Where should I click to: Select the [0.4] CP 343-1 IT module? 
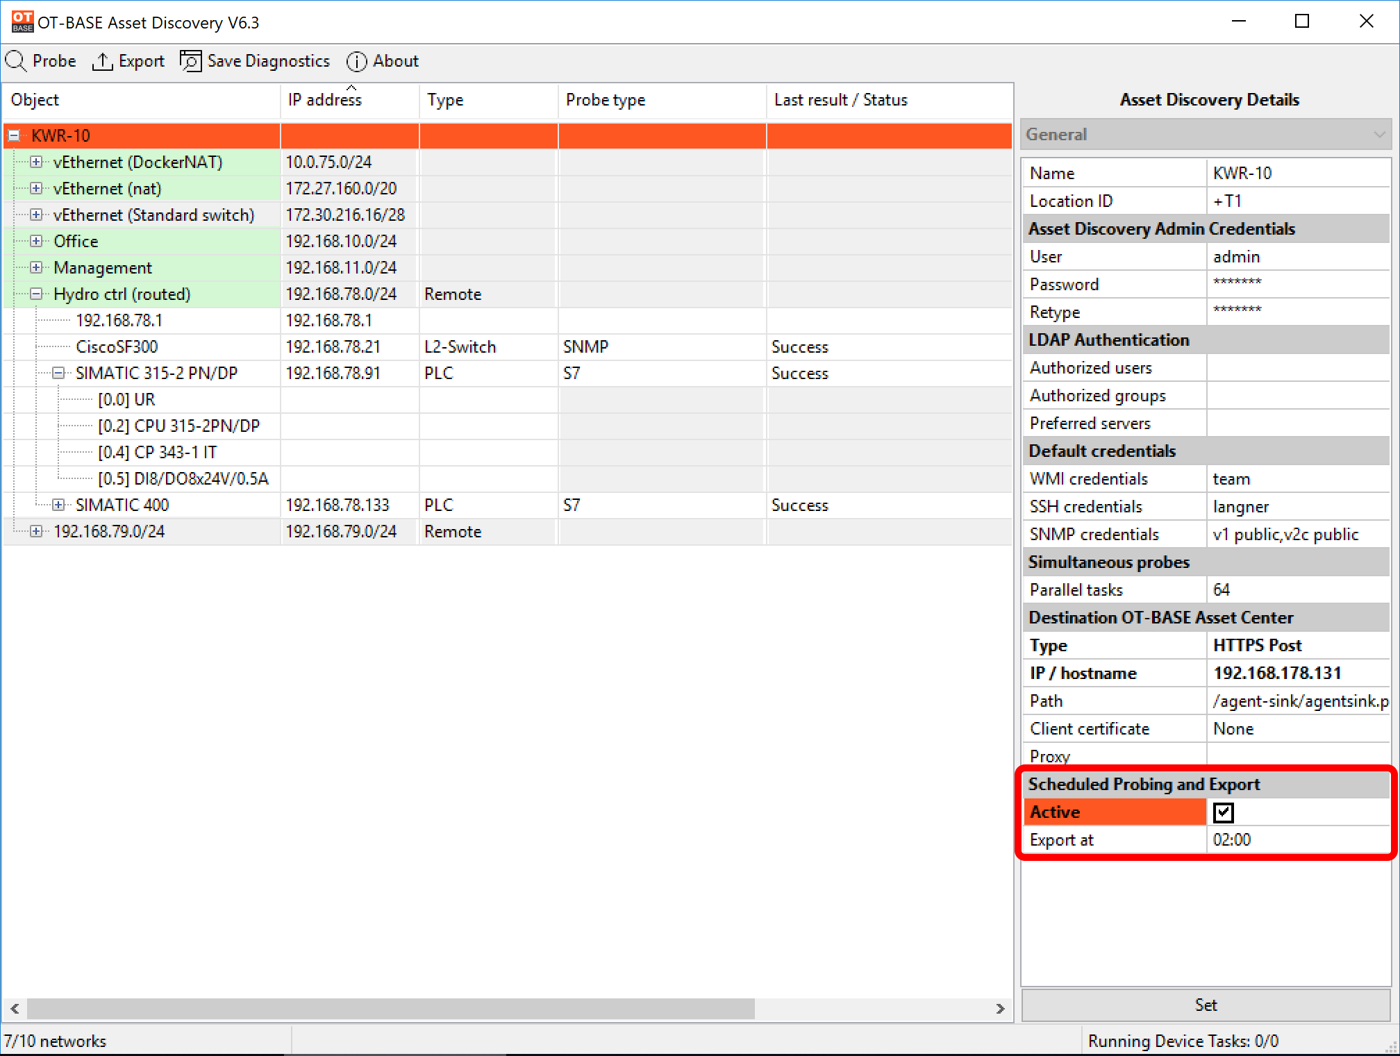(x=157, y=452)
